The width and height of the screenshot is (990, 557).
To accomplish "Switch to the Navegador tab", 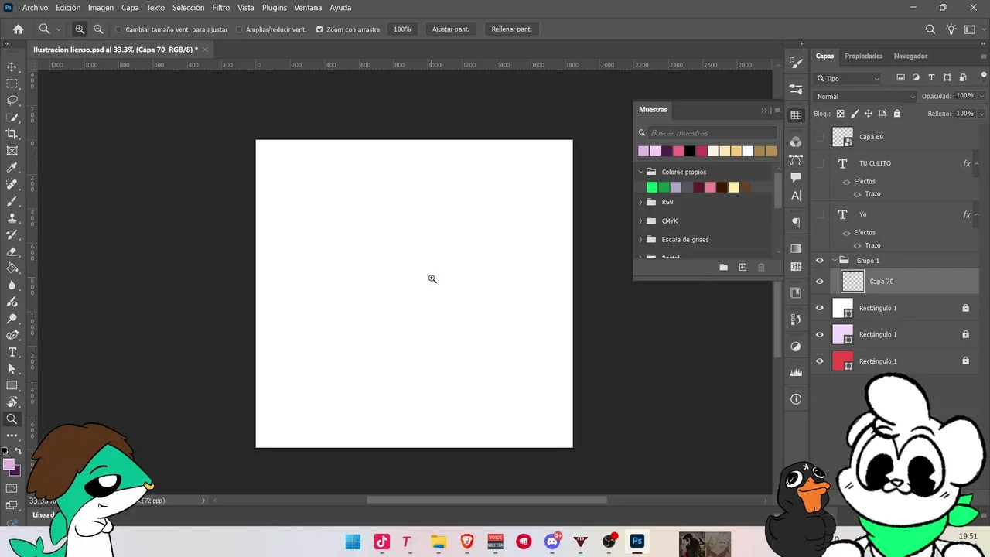I will click(x=910, y=56).
